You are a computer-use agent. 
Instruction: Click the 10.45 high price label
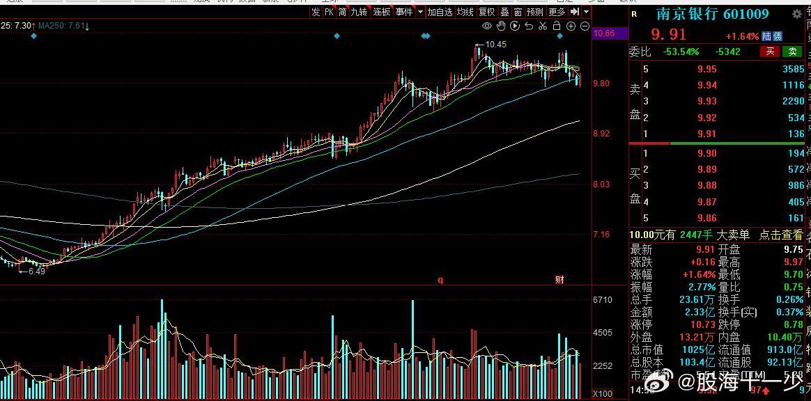click(x=495, y=45)
